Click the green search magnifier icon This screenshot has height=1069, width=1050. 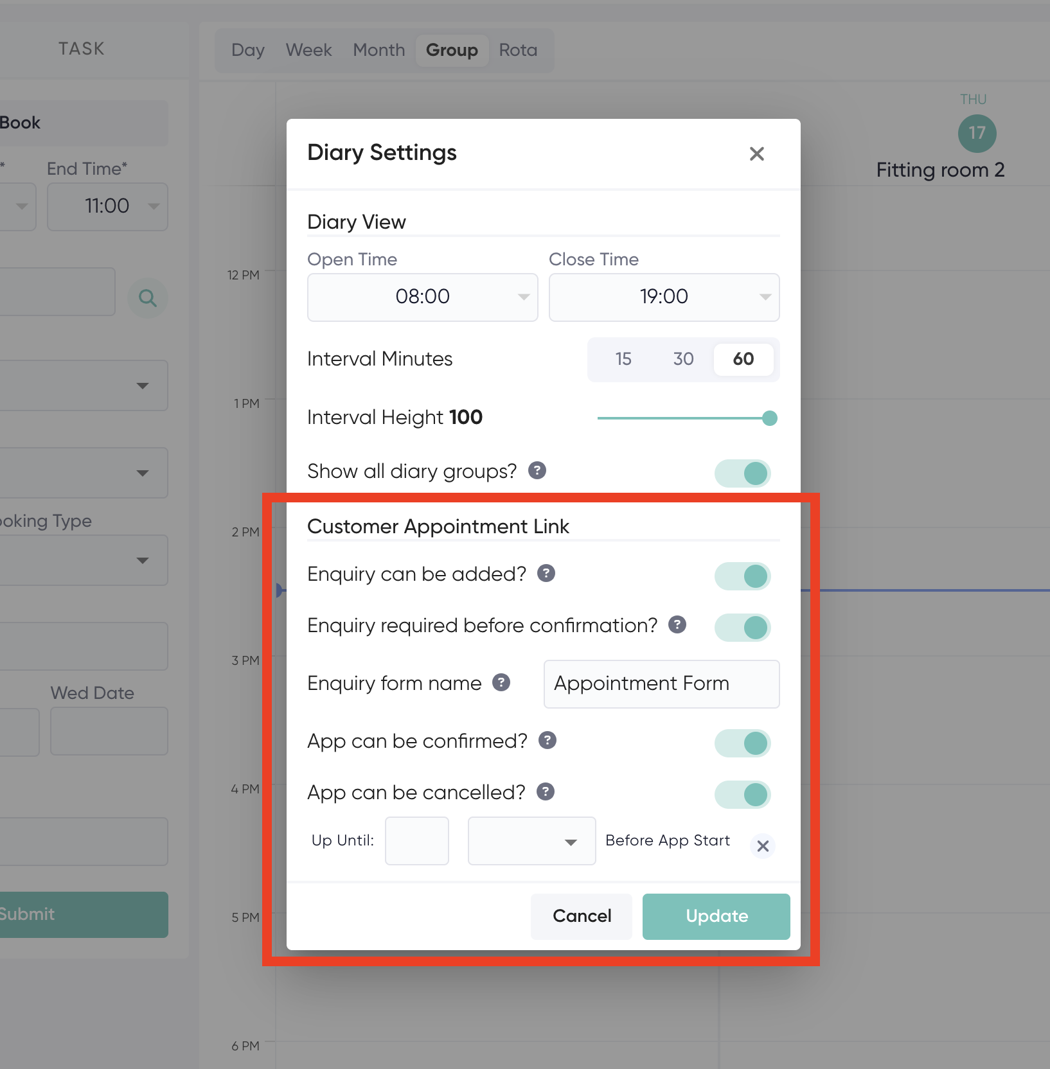tap(148, 298)
